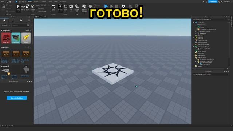
Task: Expand the Lighting node
Action: (193, 38)
